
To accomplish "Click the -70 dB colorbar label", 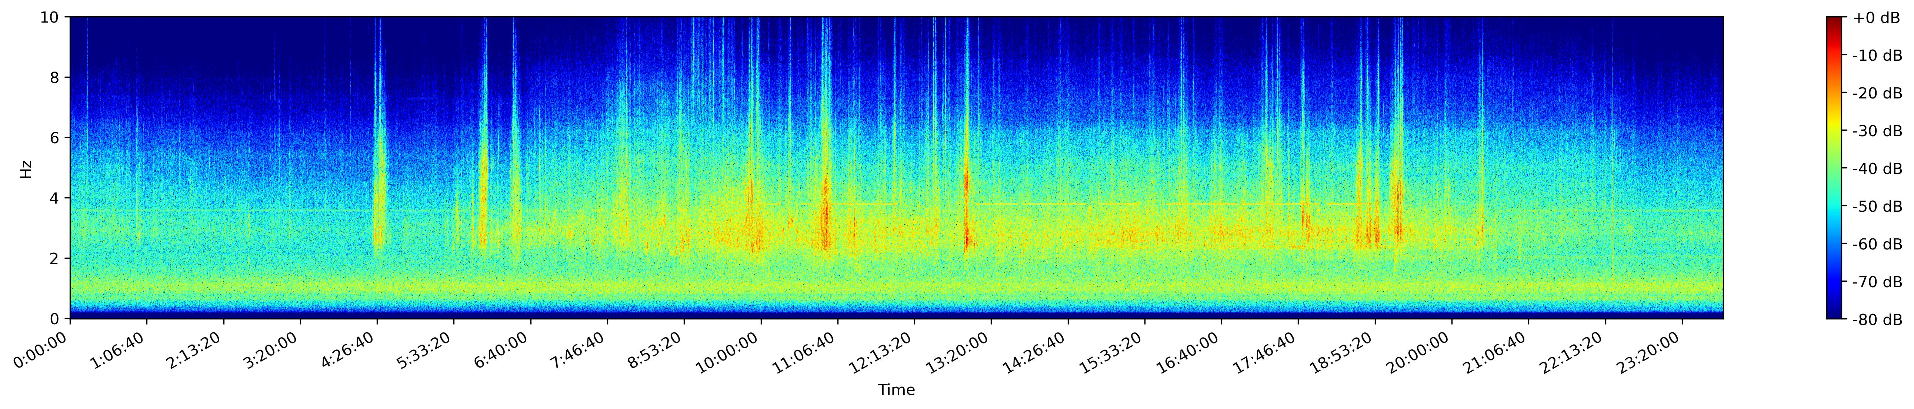I will pos(1878,282).
